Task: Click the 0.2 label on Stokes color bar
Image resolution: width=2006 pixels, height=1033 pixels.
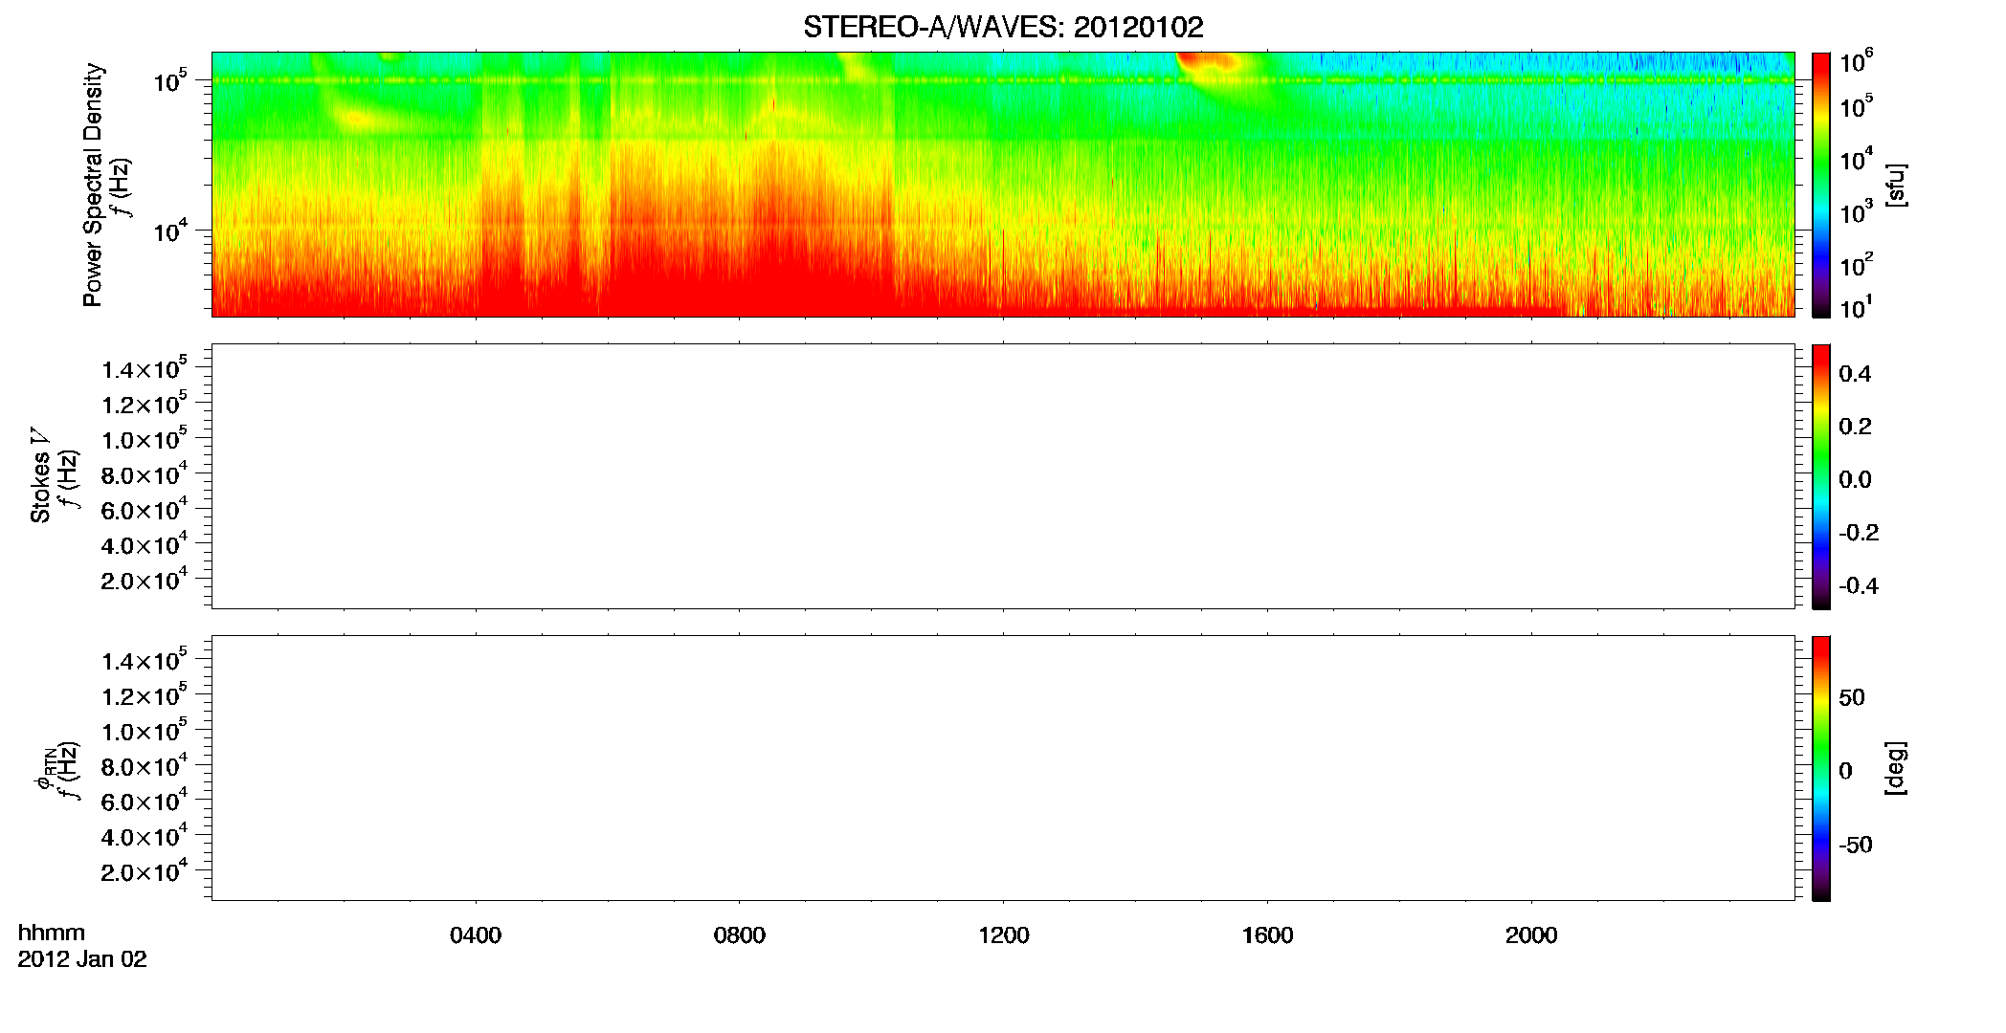Action: pyautogui.click(x=1855, y=427)
